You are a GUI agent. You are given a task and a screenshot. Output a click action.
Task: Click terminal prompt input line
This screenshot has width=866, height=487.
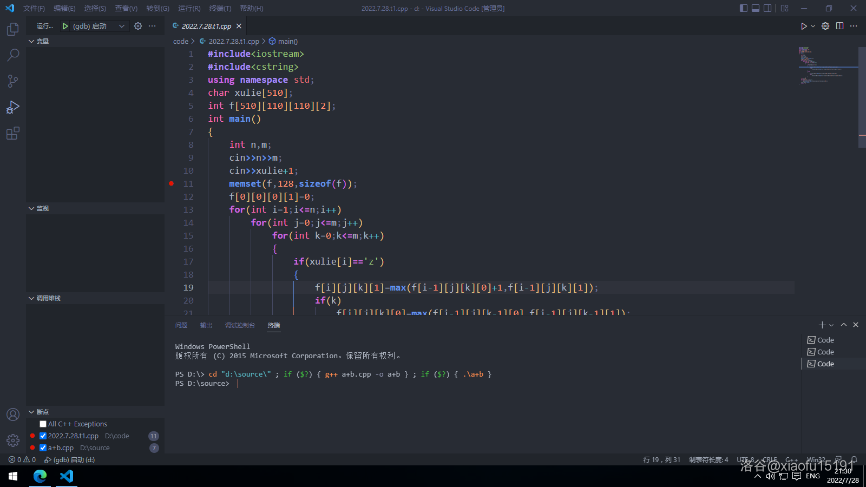238,383
